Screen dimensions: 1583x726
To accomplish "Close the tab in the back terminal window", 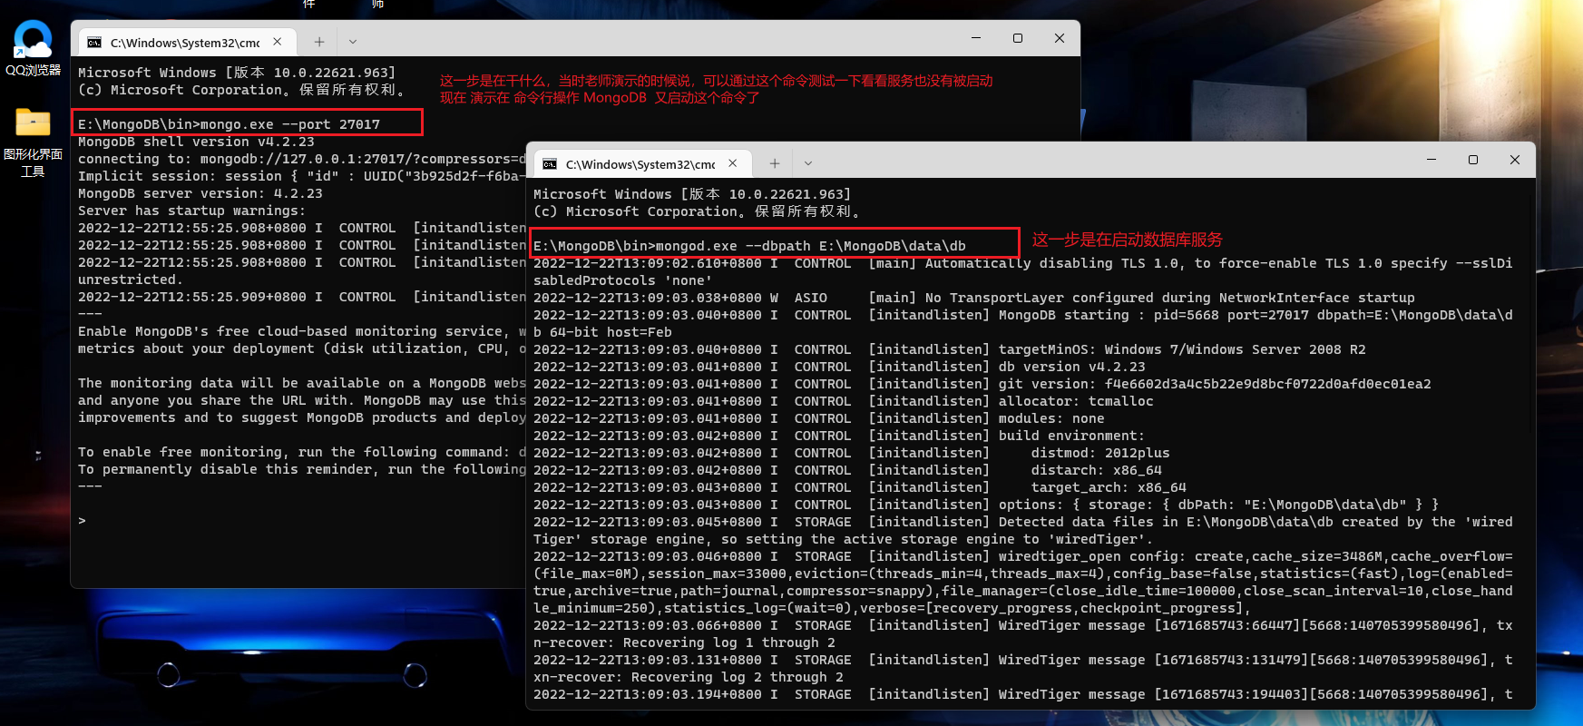I will (x=278, y=42).
